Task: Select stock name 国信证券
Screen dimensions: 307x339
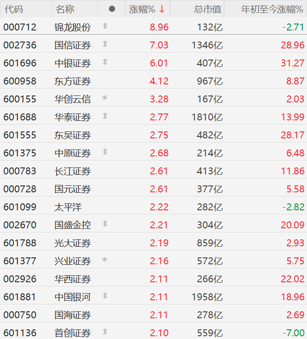Action: pyautogui.click(x=72, y=45)
